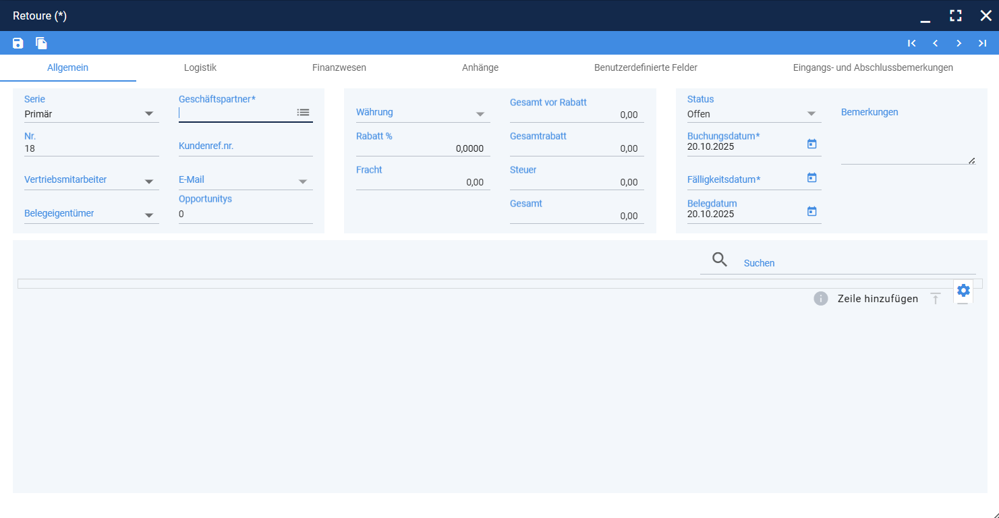Navigate to previous record arrow
Viewport: 999px width, 518px height.
point(935,43)
